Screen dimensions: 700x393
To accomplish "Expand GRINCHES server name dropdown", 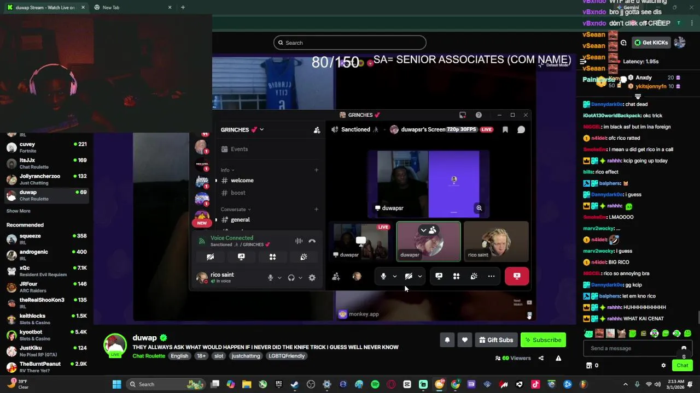I will pos(261,130).
